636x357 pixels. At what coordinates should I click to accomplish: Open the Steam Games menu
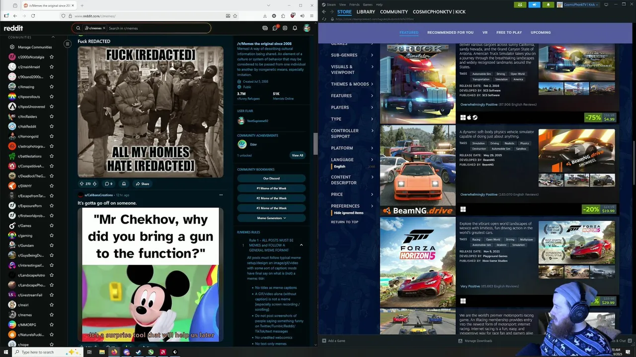coord(368,4)
